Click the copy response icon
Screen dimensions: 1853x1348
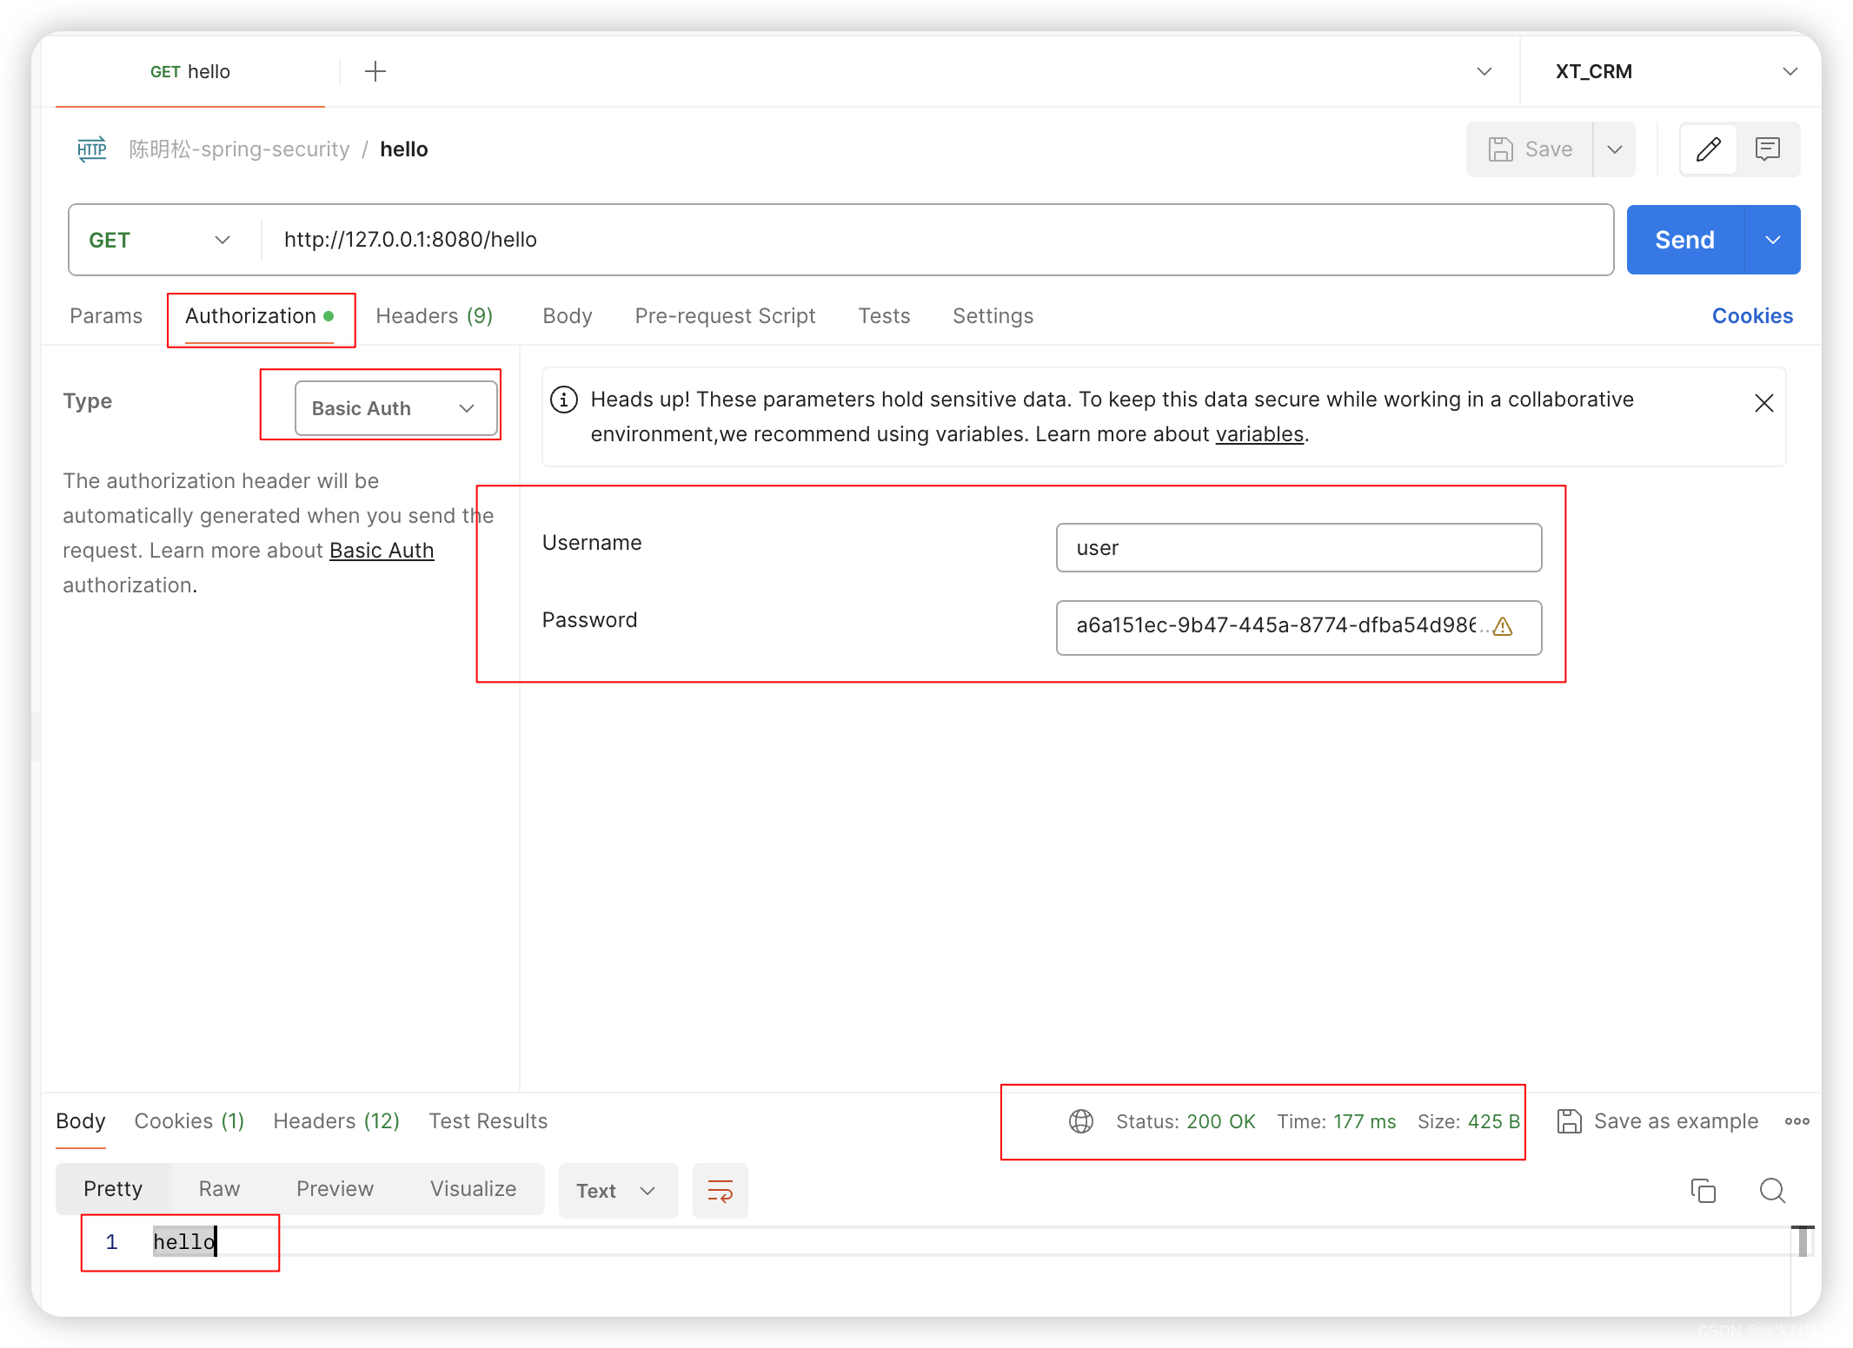pos(1703,1190)
